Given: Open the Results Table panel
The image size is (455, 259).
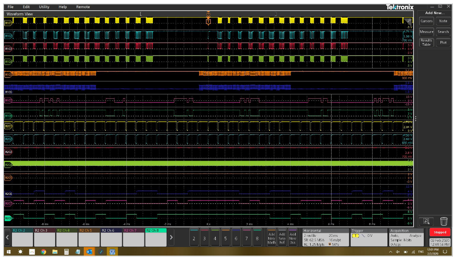Looking at the screenshot, I should [x=426, y=42].
